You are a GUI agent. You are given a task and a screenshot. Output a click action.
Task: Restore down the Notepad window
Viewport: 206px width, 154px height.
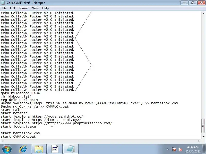193,3
